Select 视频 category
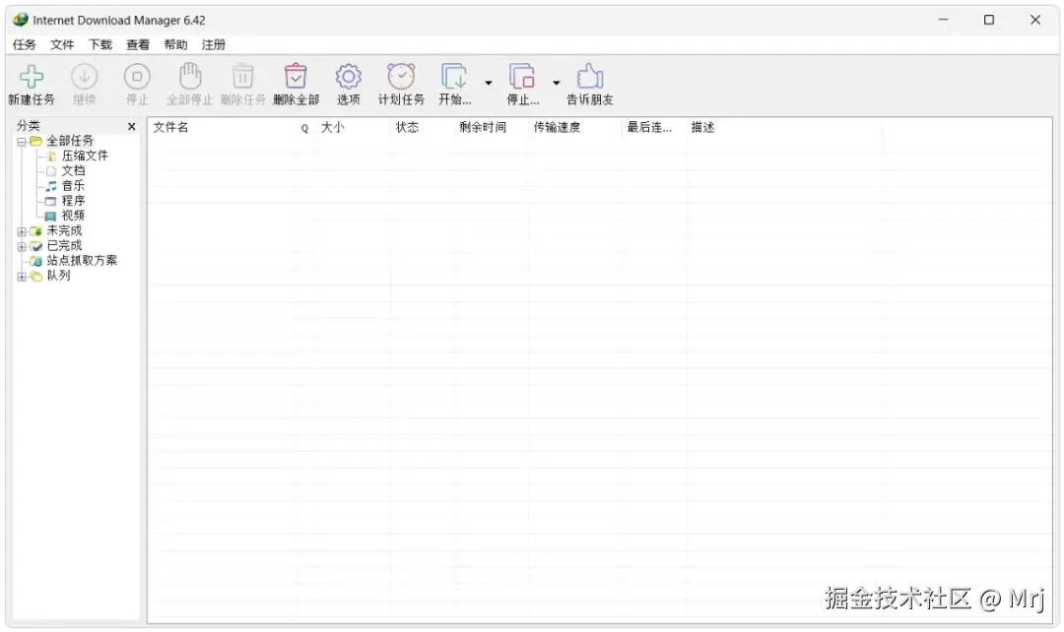 [x=73, y=216]
